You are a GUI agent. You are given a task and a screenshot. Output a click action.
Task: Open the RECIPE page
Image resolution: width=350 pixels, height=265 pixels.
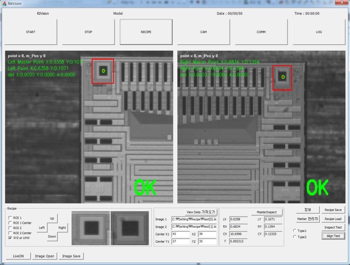[x=146, y=32]
